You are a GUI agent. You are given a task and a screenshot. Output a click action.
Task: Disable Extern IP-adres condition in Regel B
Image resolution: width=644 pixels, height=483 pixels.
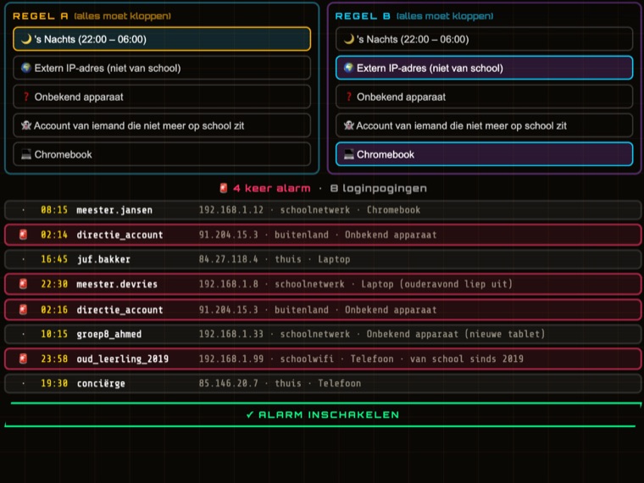[x=484, y=68]
